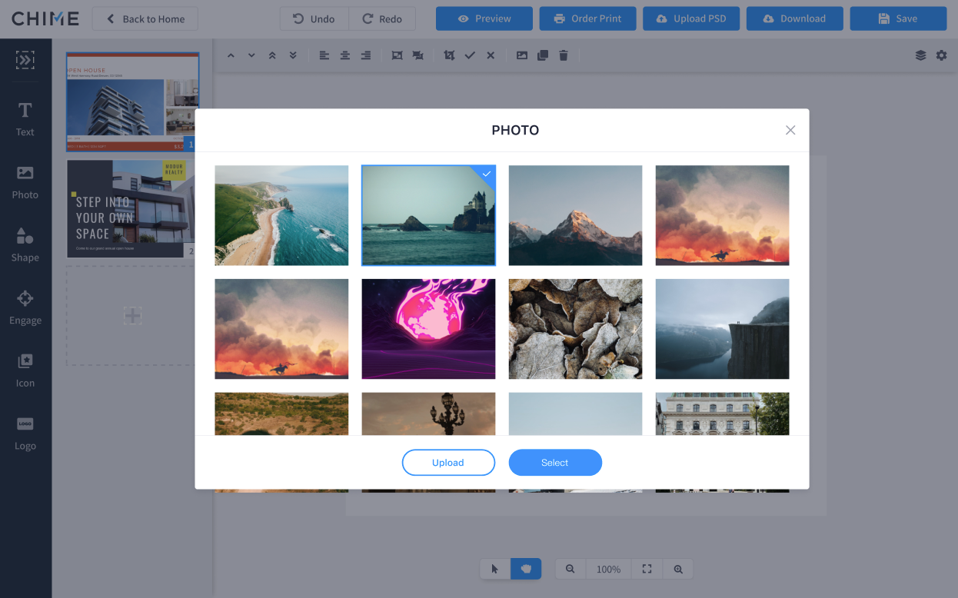Bring layer to front double chevron

[x=272, y=55]
